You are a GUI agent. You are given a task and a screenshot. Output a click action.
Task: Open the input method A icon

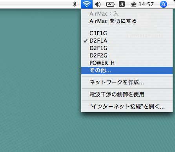(x=122, y=4)
